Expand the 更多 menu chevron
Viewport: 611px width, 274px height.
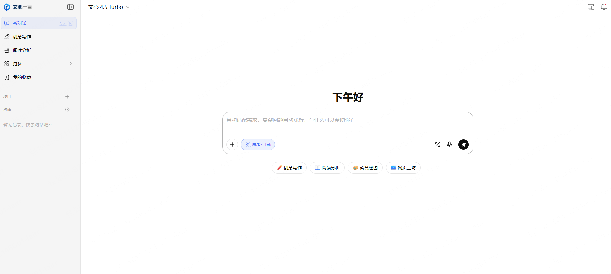tap(70, 63)
